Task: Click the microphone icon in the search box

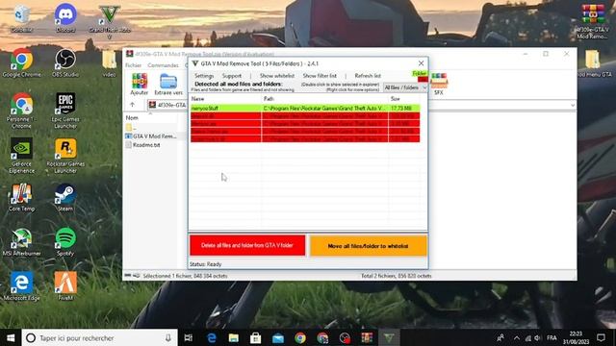Action: click(168, 337)
